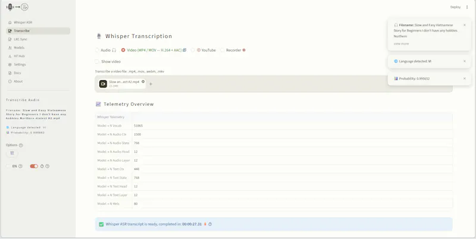The image size is (476, 239).
Task: Click the help icon next to EN
Action: pyautogui.click(x=20, y=166)
